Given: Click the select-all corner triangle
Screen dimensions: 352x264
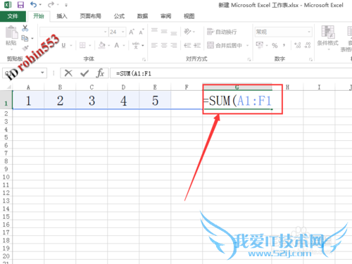Looking at the screenshot, I should pyautogui.click(x=8, y=87).
